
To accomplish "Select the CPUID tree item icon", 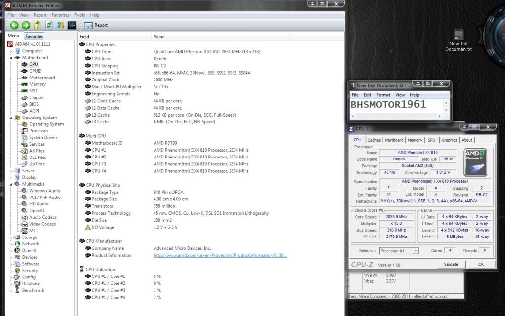I will (x=24, y=71).
